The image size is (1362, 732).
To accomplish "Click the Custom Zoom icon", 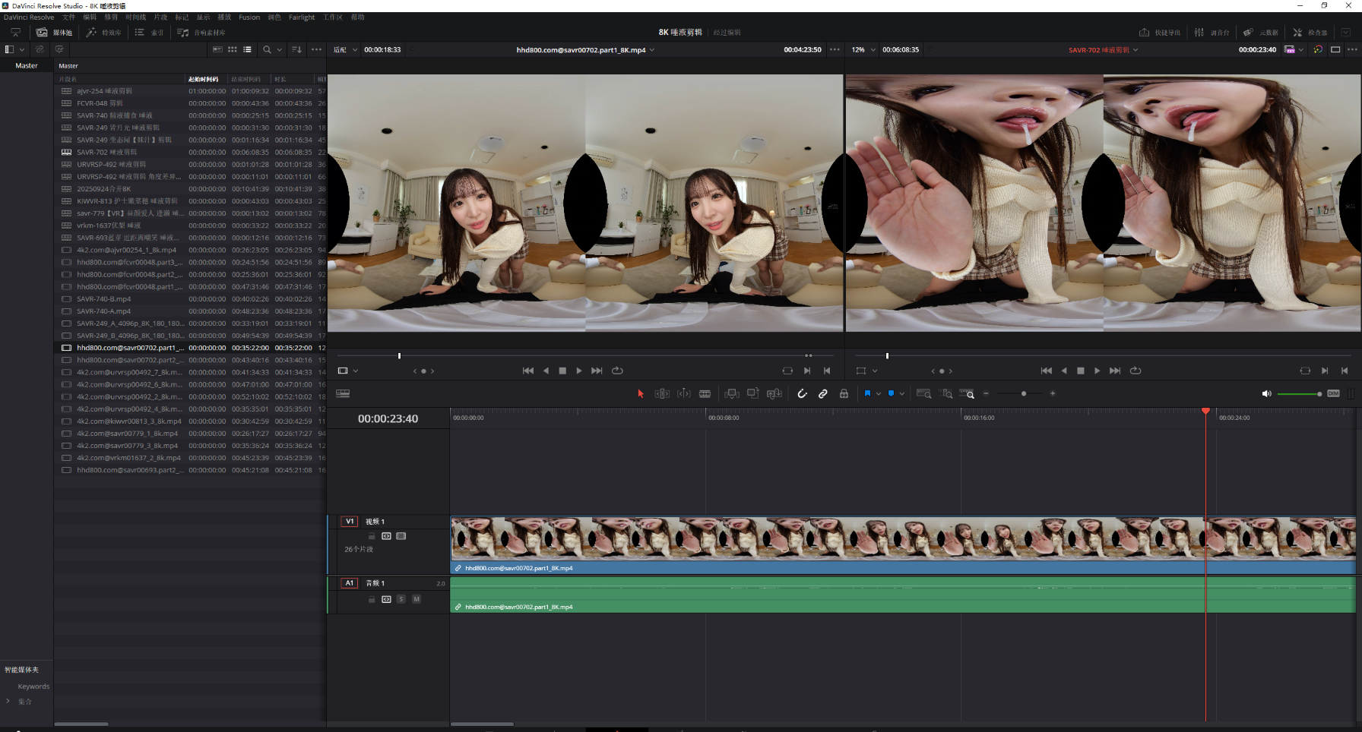I will click(967, 393).
